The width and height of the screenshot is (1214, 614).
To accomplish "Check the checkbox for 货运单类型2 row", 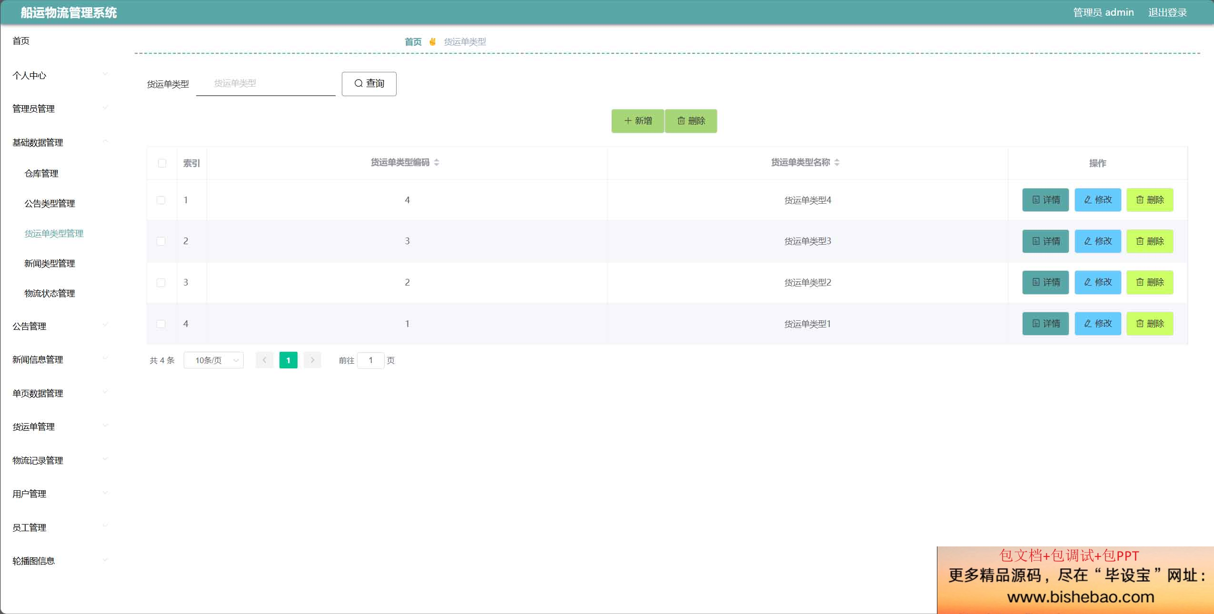I will pos(161,283).
